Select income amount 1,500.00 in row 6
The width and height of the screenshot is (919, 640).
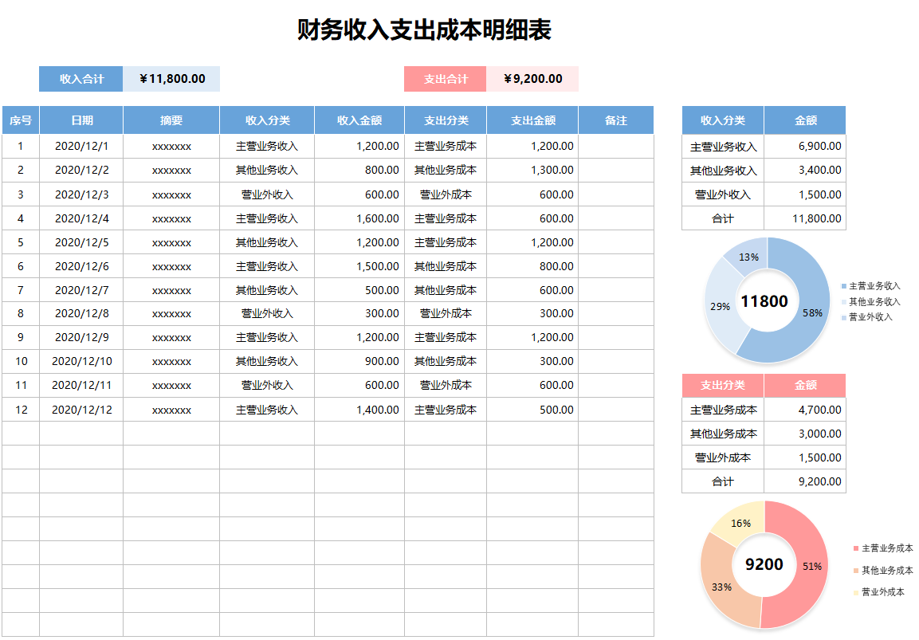pos(359,266)
